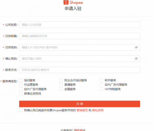
Task: Show password in 注册密码 field
Action: 136,47
